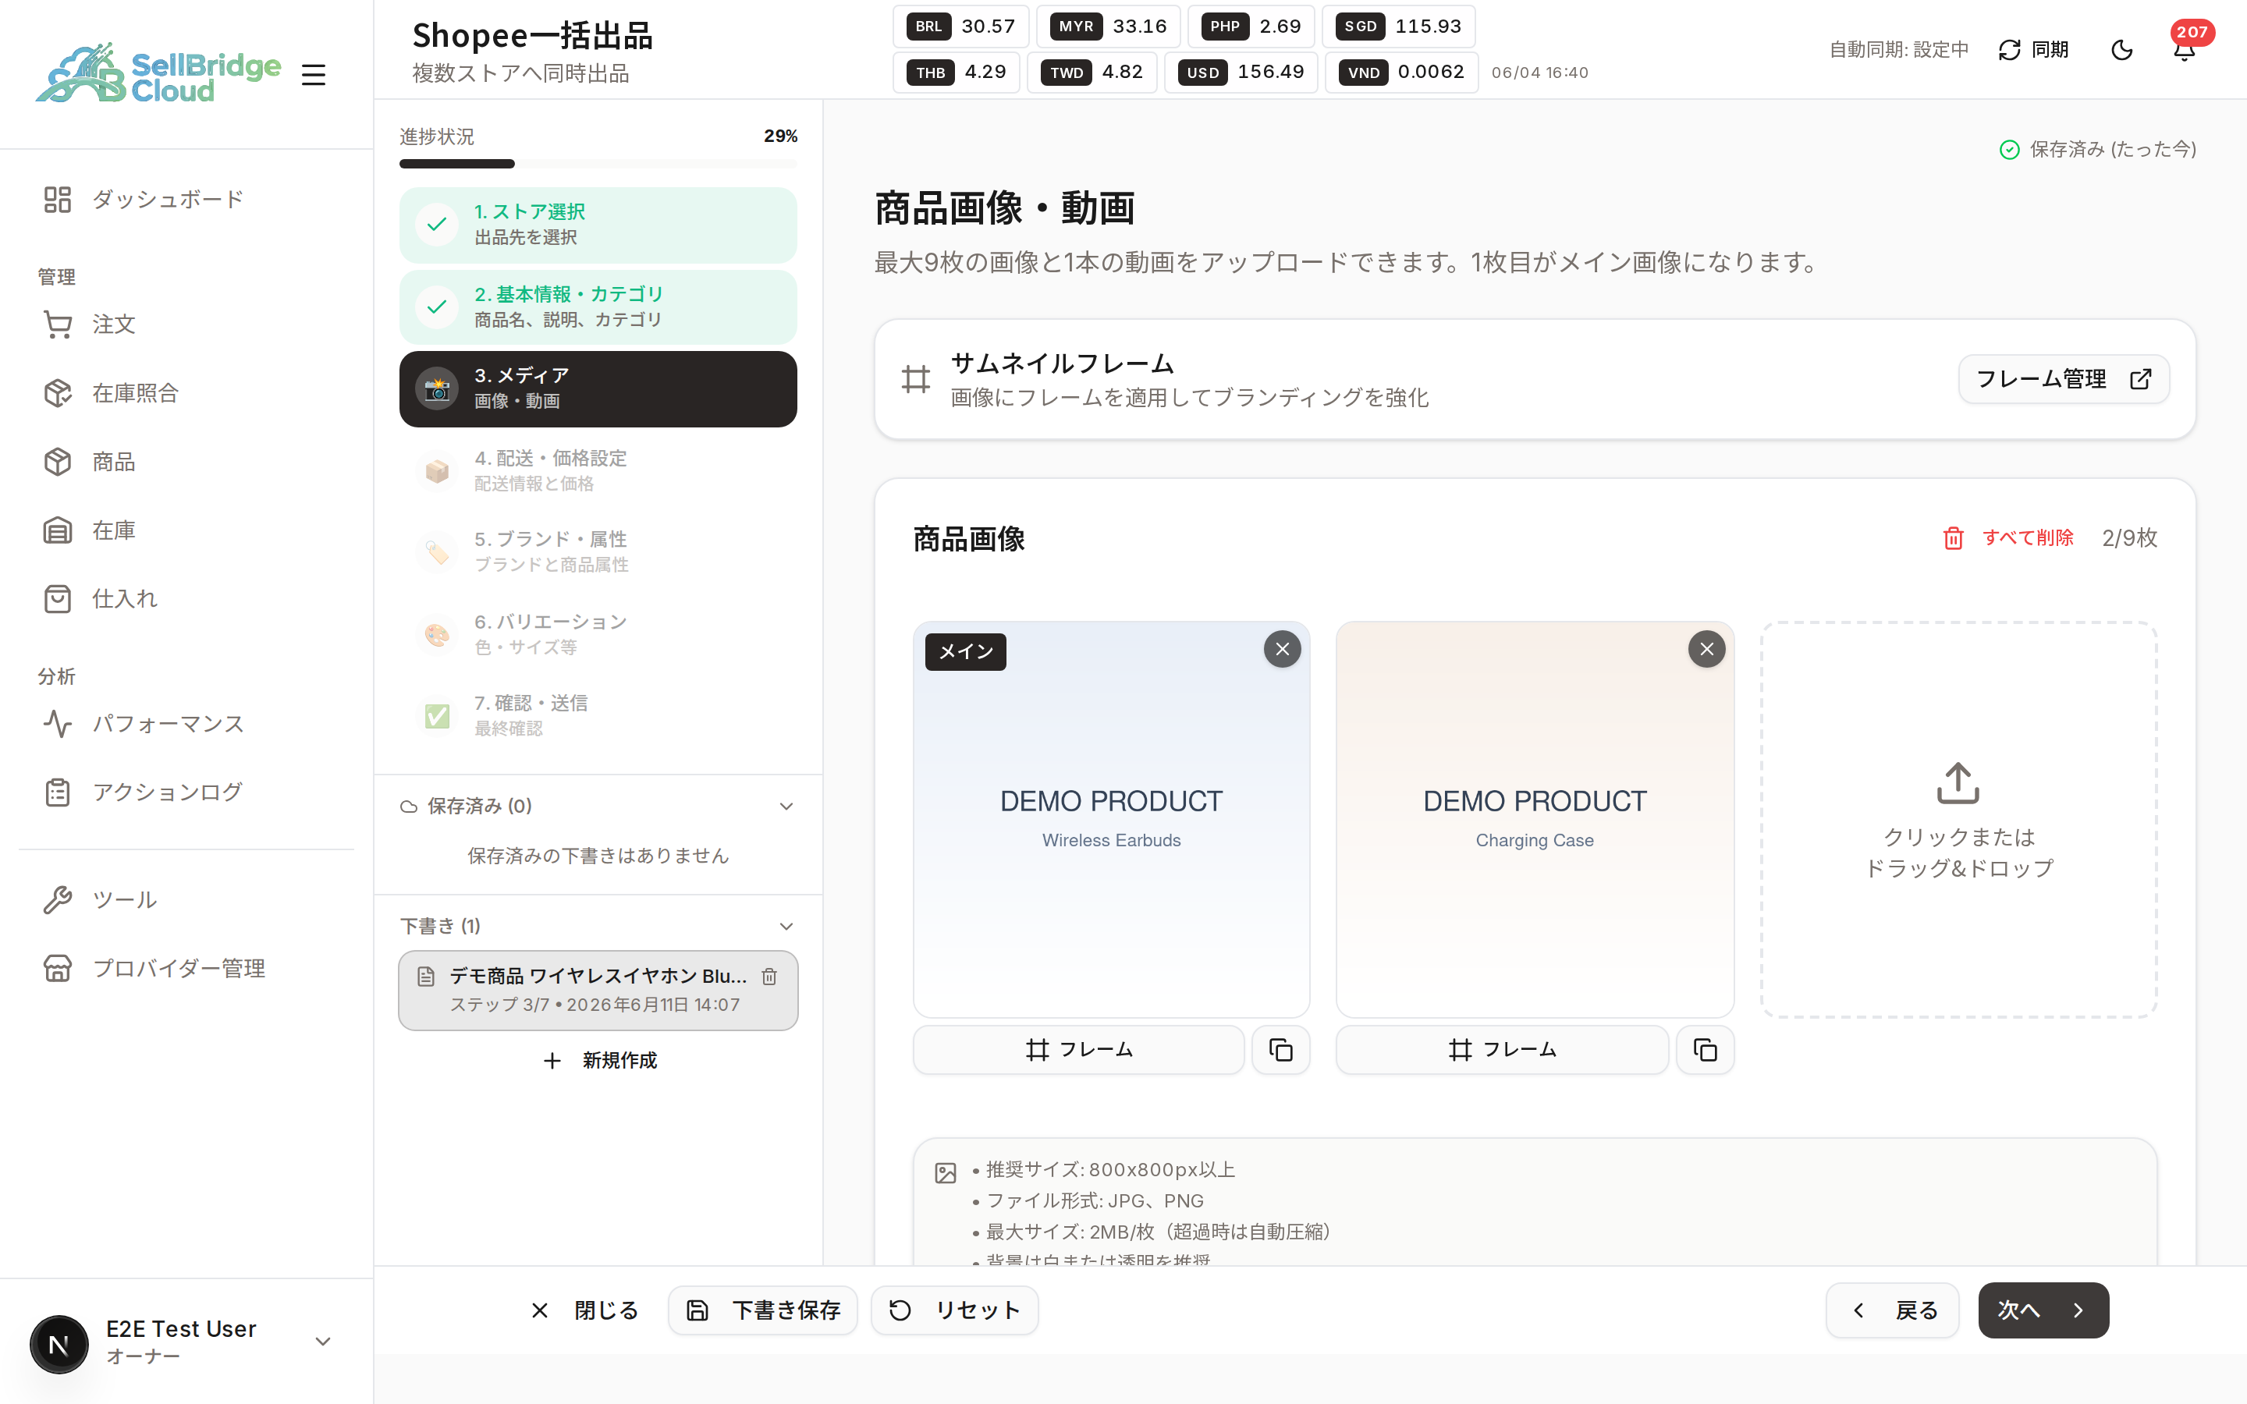Collapse the 保存済み (0) section

598,806
